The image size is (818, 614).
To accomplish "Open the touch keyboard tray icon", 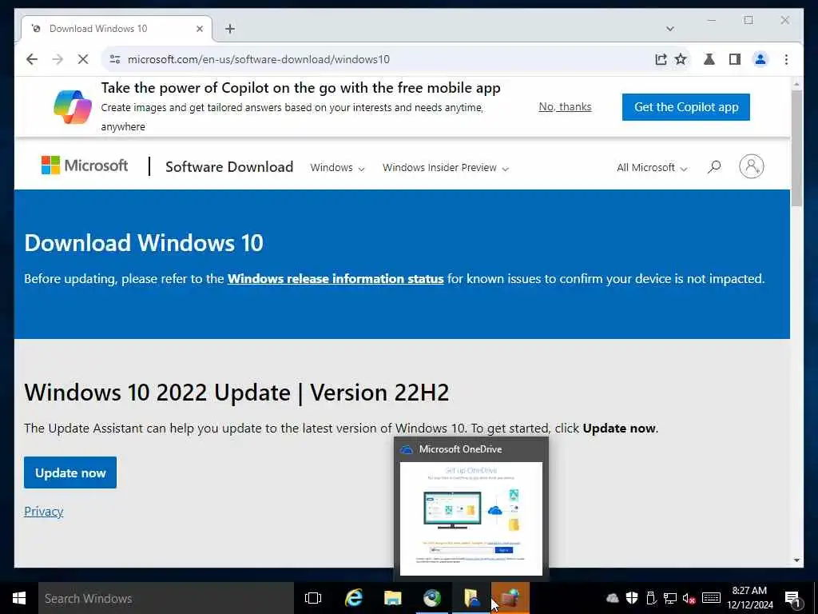I will tap(711, 598).
